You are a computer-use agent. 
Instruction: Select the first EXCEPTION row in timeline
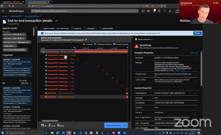click(x=52, y=92)
